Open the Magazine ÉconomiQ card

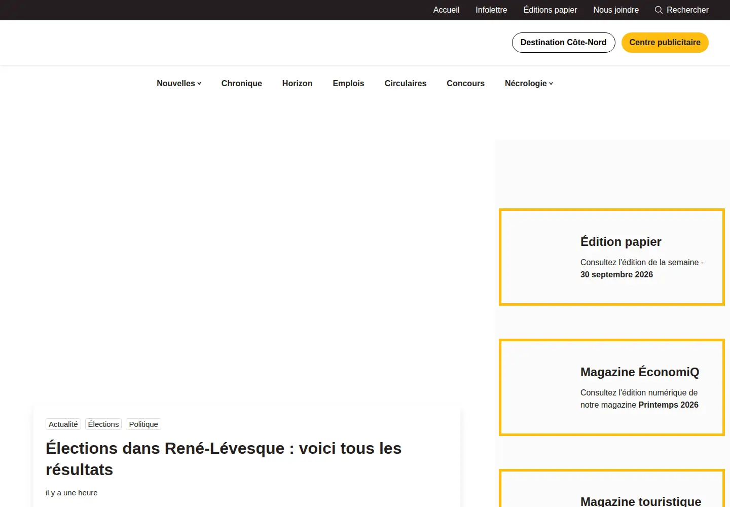[612, 387]
